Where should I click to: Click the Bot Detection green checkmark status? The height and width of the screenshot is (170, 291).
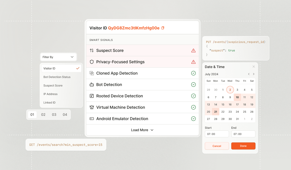click(194, 85)
